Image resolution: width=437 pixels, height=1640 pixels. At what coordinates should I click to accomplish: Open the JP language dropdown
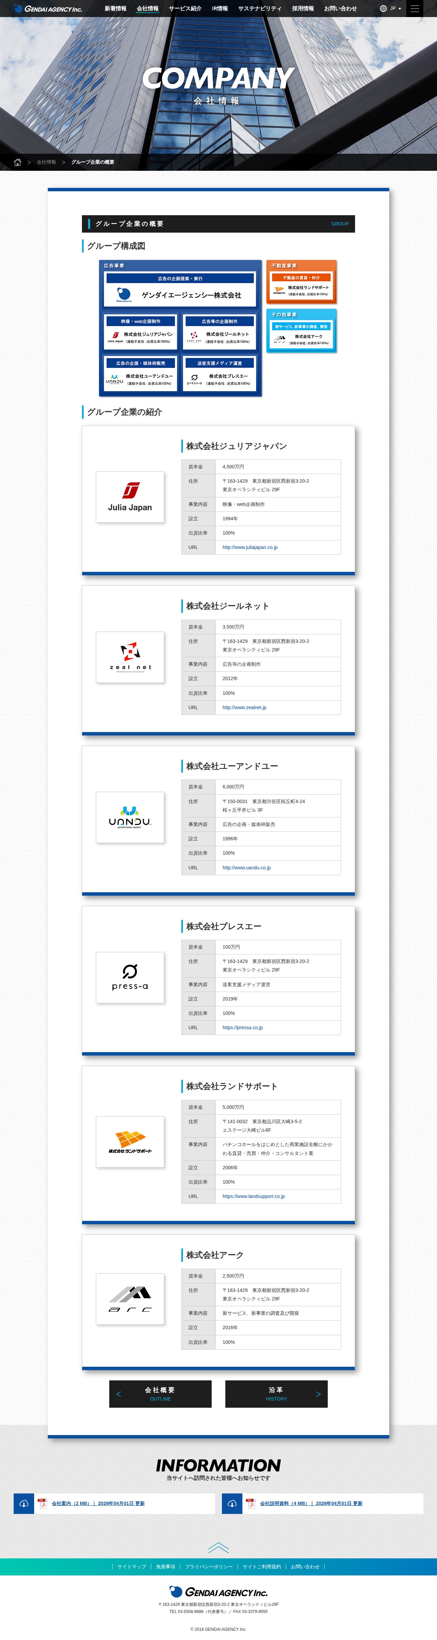click(x=395, y=9)
